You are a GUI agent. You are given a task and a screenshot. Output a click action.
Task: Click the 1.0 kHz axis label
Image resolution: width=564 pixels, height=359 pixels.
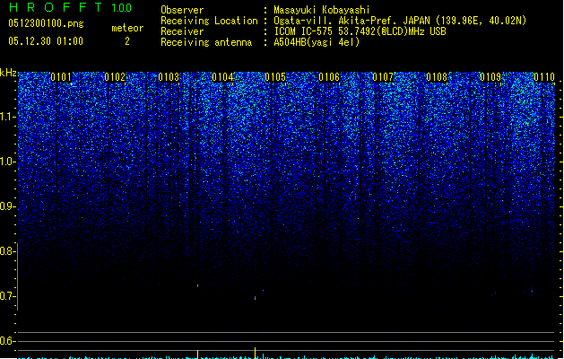[x=7, y=162]
